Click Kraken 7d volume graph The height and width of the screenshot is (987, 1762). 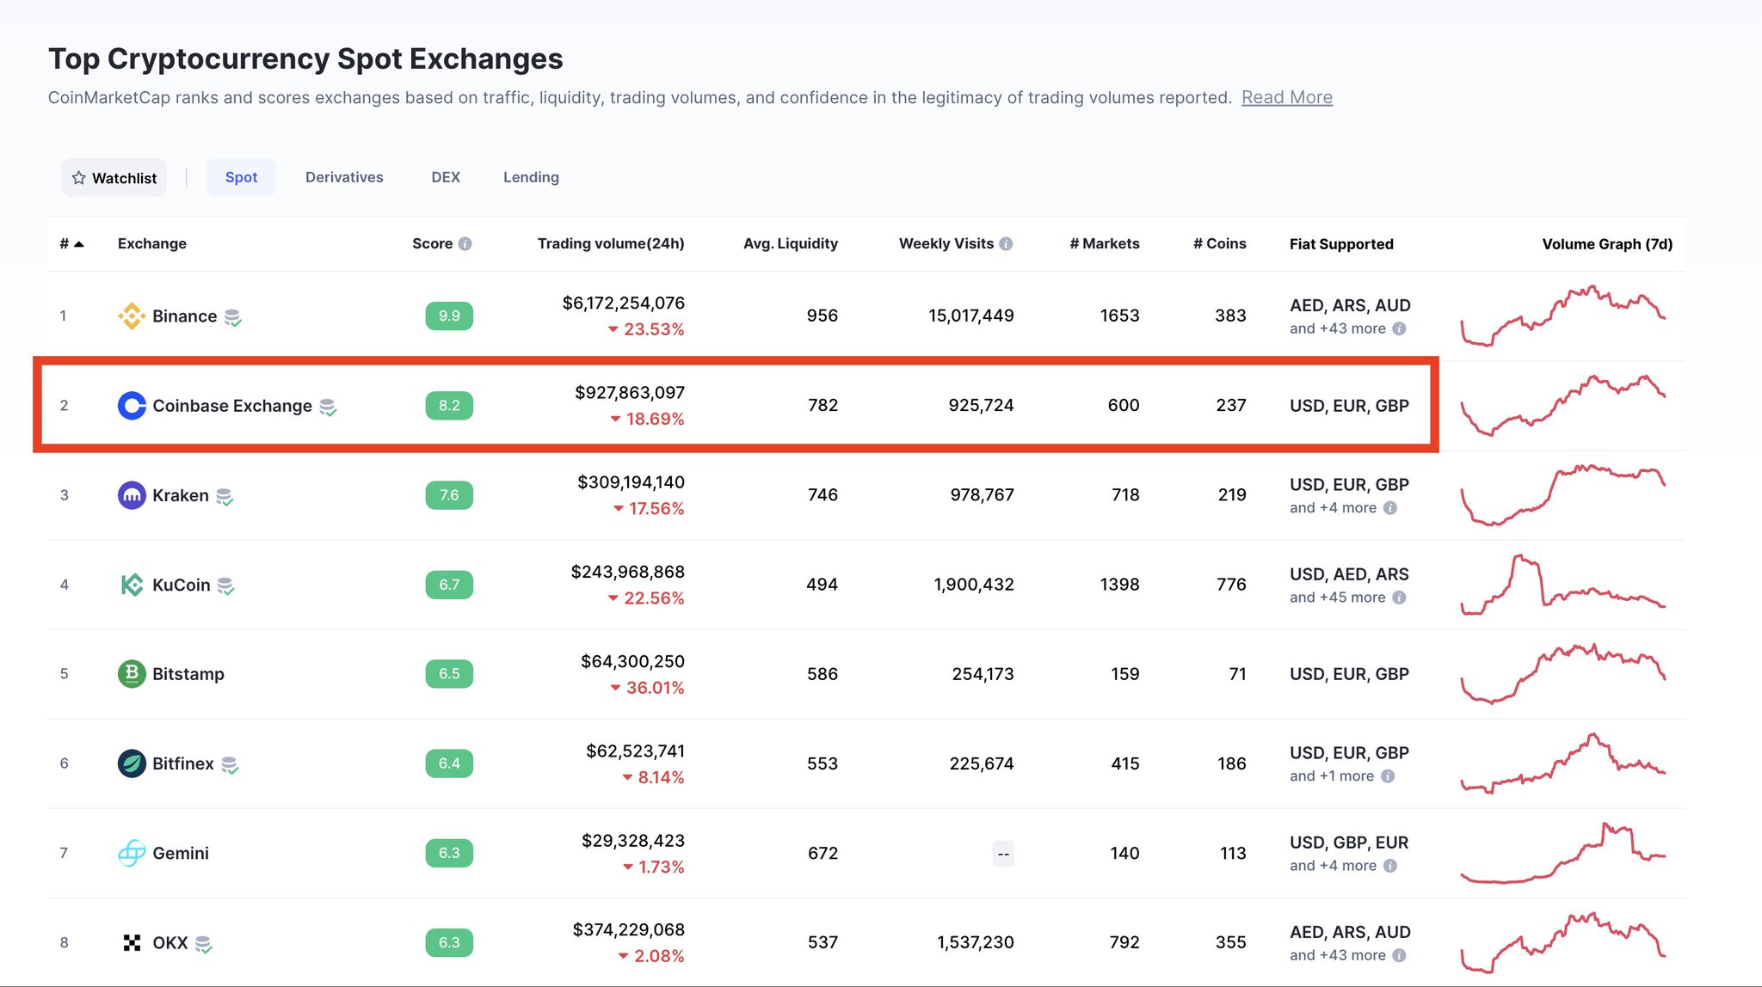tap(1563, 494)
